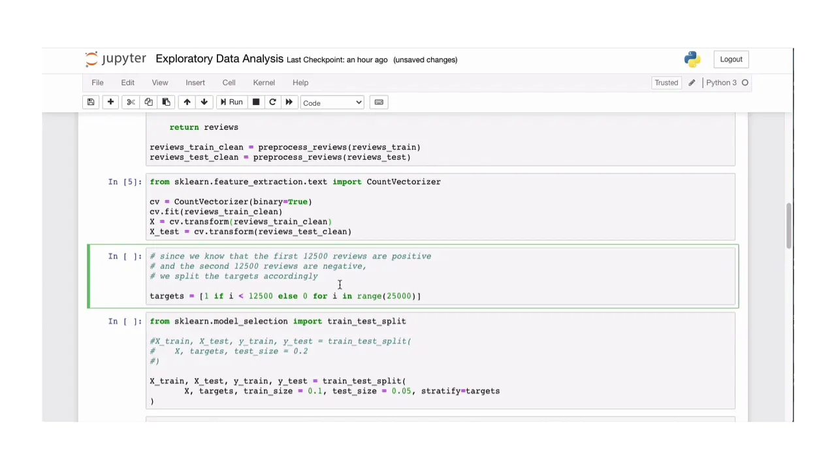
Task: Cut selected cells with scissors icon
Action: pos(131,102)
